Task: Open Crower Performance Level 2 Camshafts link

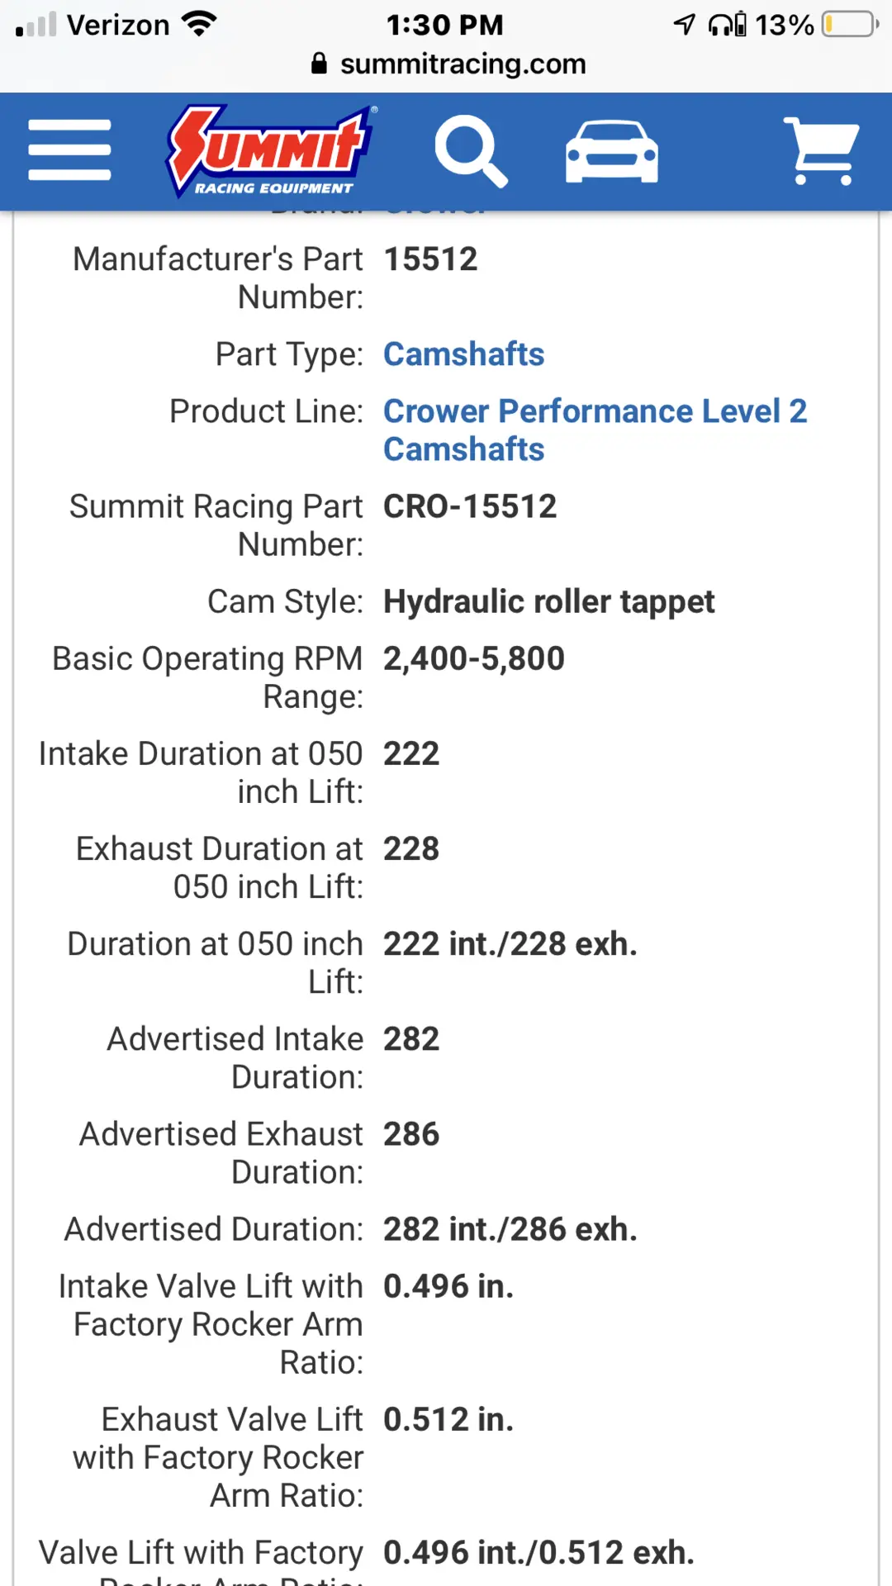Action: 595,430
